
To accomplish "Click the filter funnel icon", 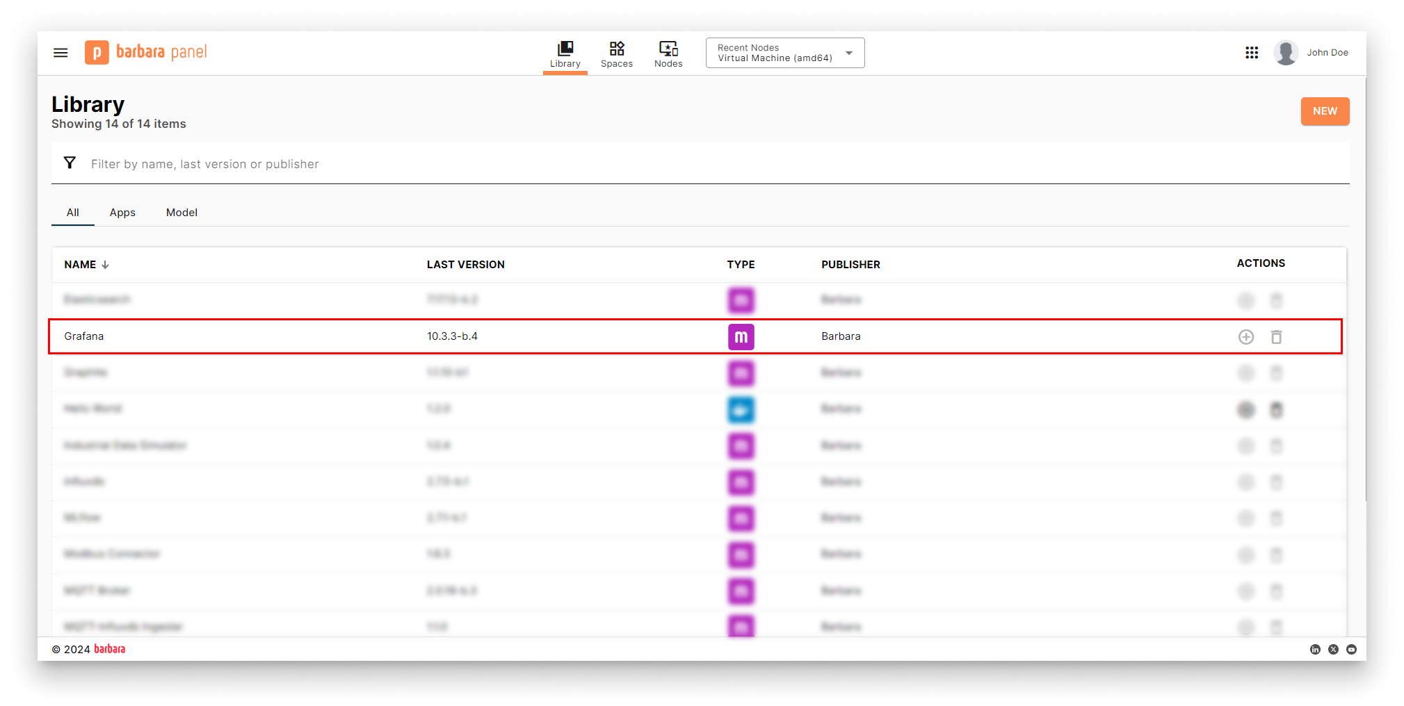I will click(70, 162).
